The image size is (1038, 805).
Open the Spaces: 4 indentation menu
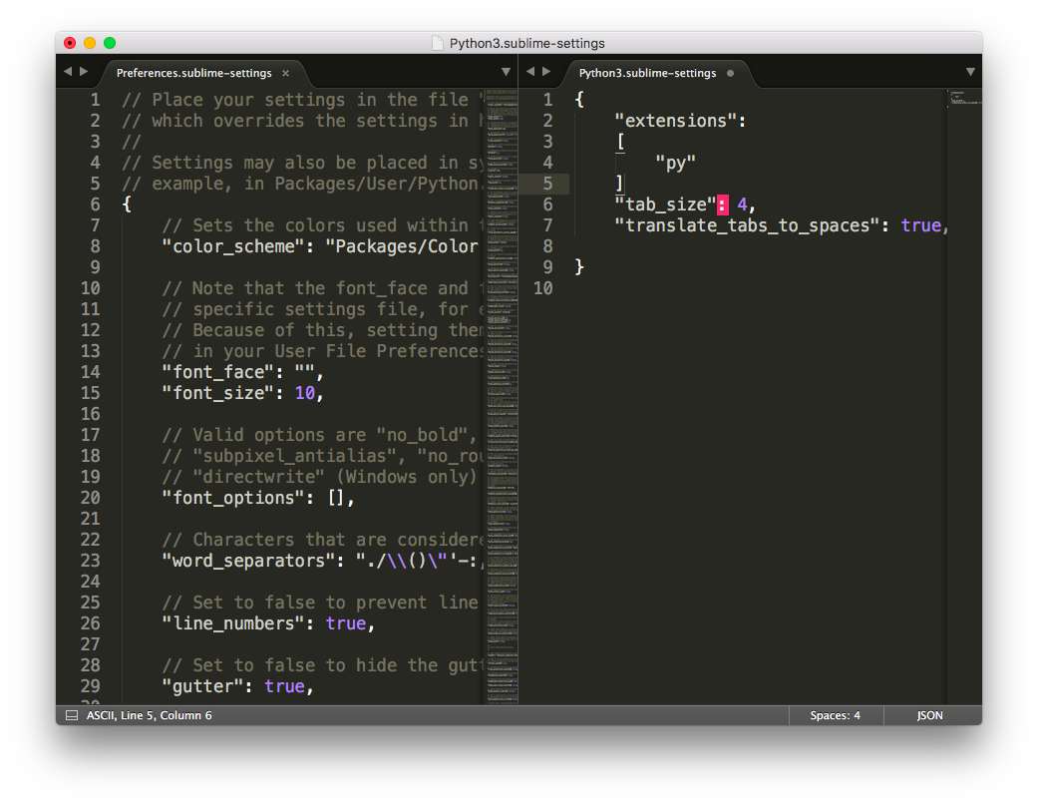pos(835,715)
